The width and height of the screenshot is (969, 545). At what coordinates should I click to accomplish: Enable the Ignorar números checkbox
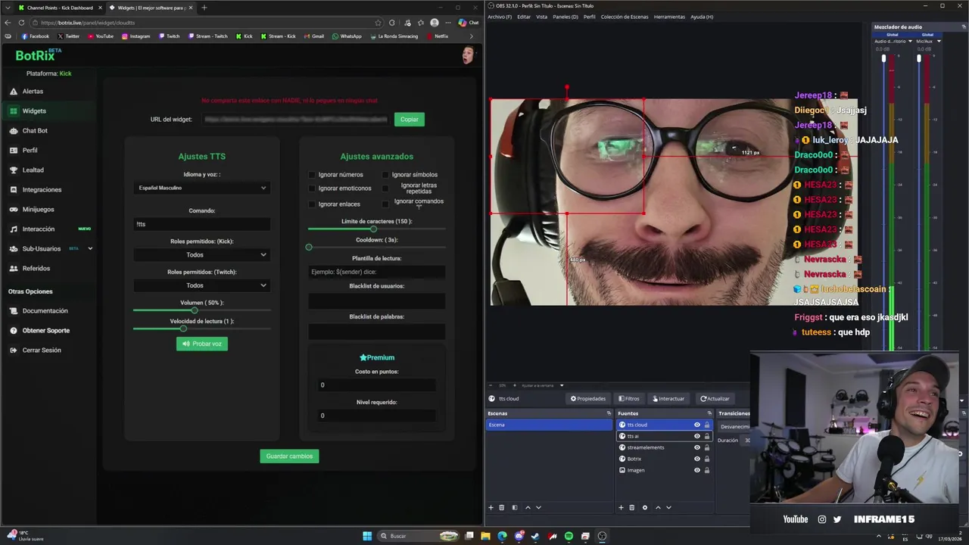click(311, 175)
